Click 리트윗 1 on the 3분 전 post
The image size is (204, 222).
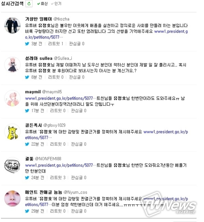coord(56,44)
